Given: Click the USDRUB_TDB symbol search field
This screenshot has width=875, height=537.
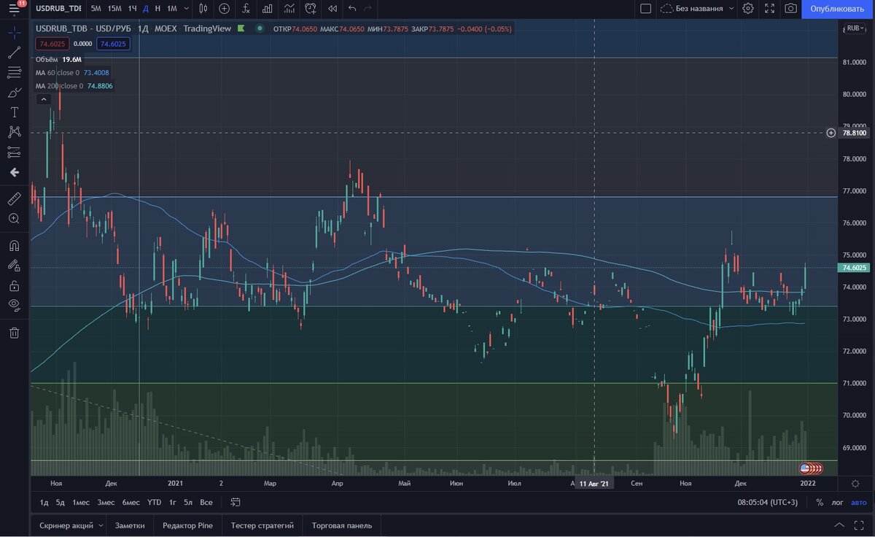Looking at the screenshot, I should pos(58,9).
